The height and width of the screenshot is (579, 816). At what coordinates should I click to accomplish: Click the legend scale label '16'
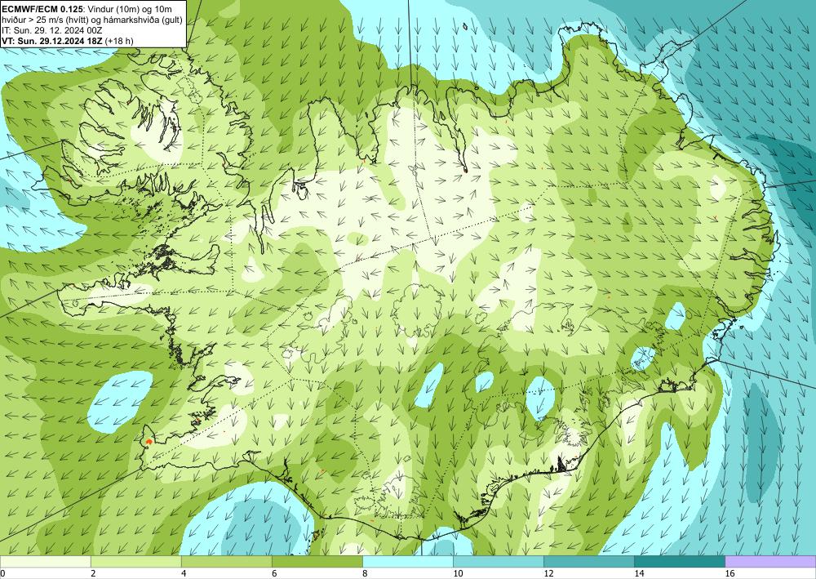[730, 574]
